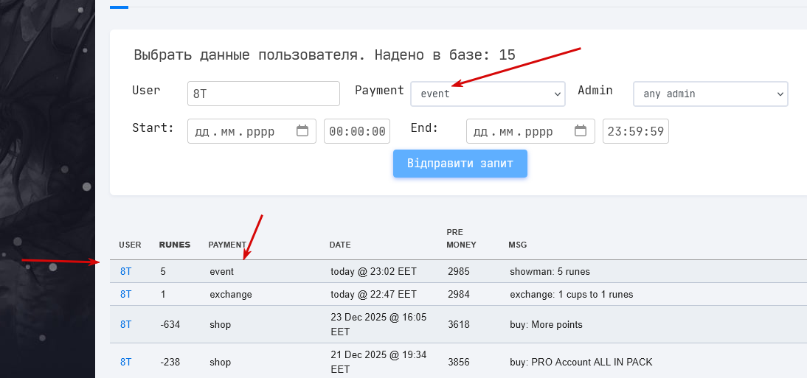
Task: Open the Admin dropdown set to any admin
Action: [x=710, y=94]
